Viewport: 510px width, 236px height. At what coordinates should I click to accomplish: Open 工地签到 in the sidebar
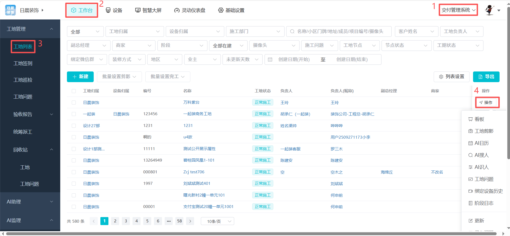click(x=23, y=63)
